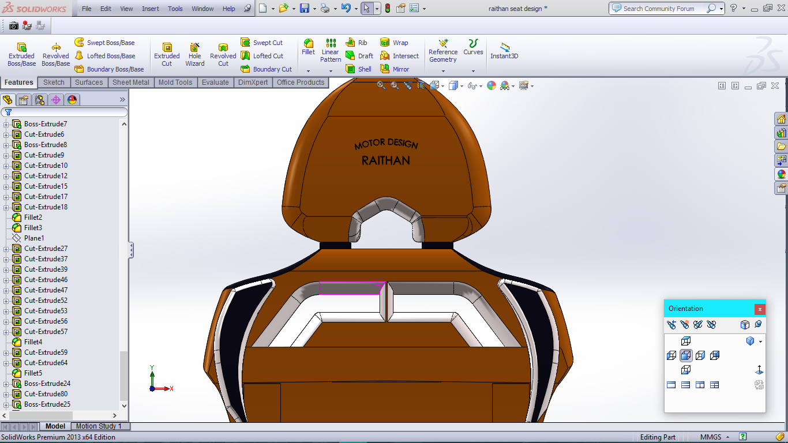Activate the Linear Pattern tool
The width and height of the screenshot is (788, 443).
click(331, 51)
